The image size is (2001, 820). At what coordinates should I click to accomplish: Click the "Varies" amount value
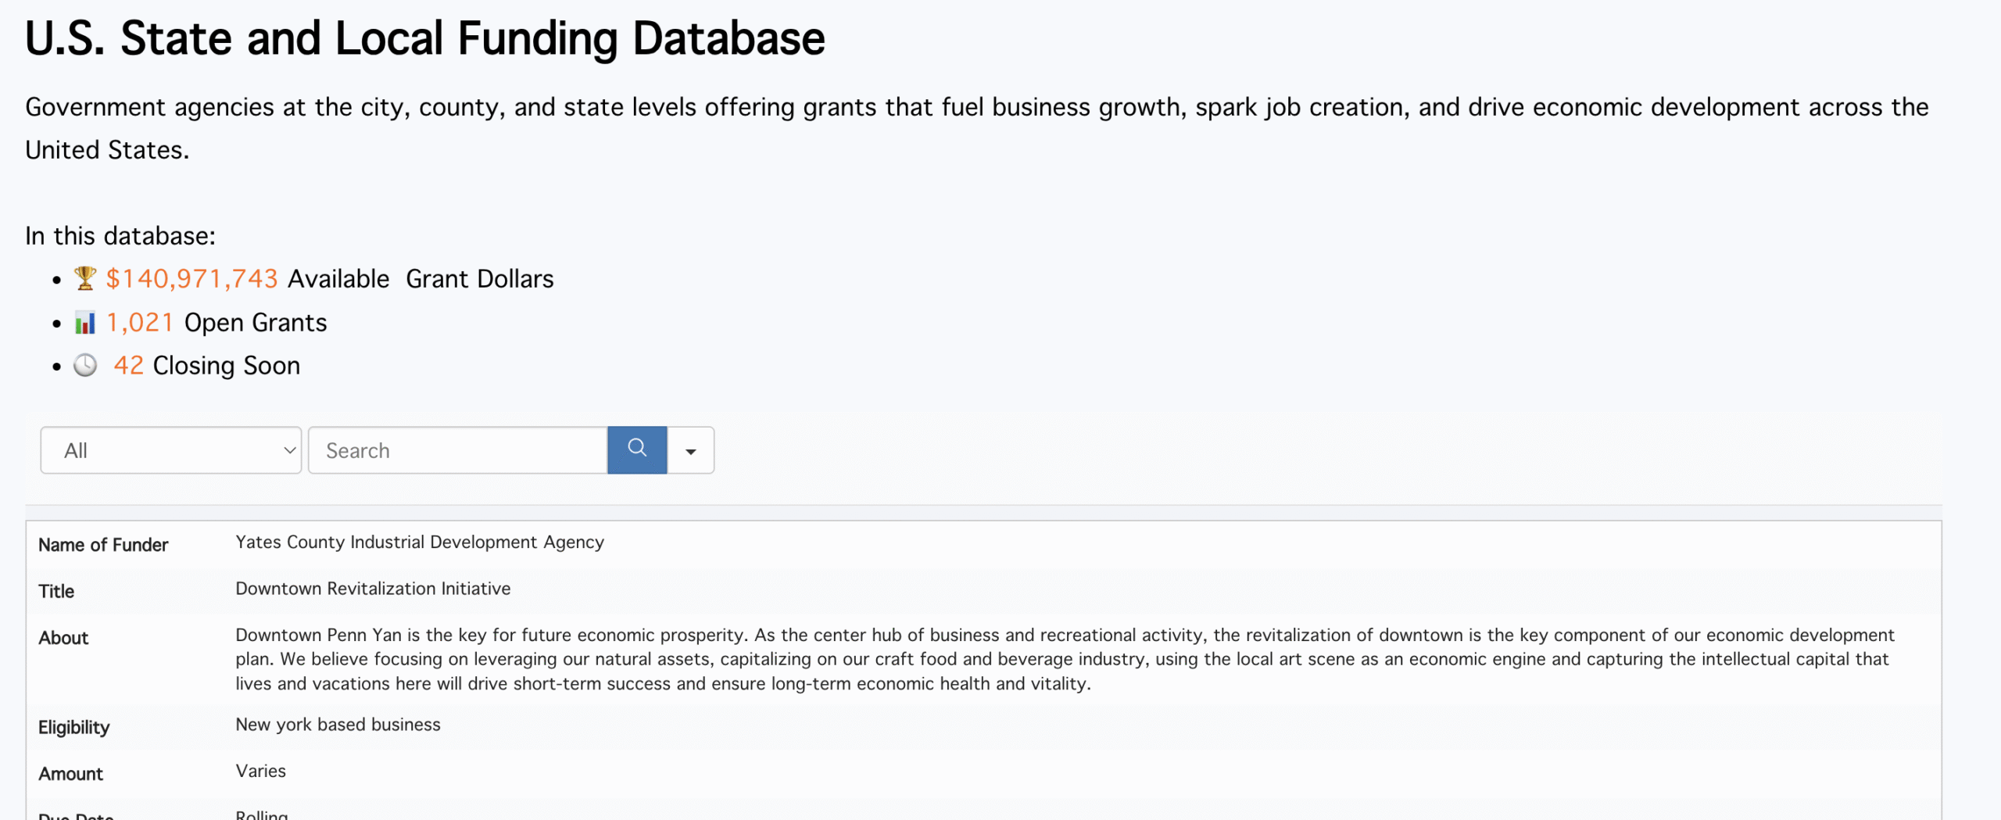pos(260,771)
